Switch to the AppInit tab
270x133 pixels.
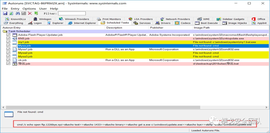coord(259,23)
